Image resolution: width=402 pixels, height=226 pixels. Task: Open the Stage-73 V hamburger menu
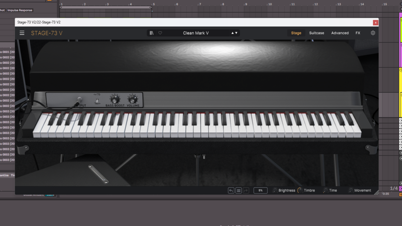(22, 33)
